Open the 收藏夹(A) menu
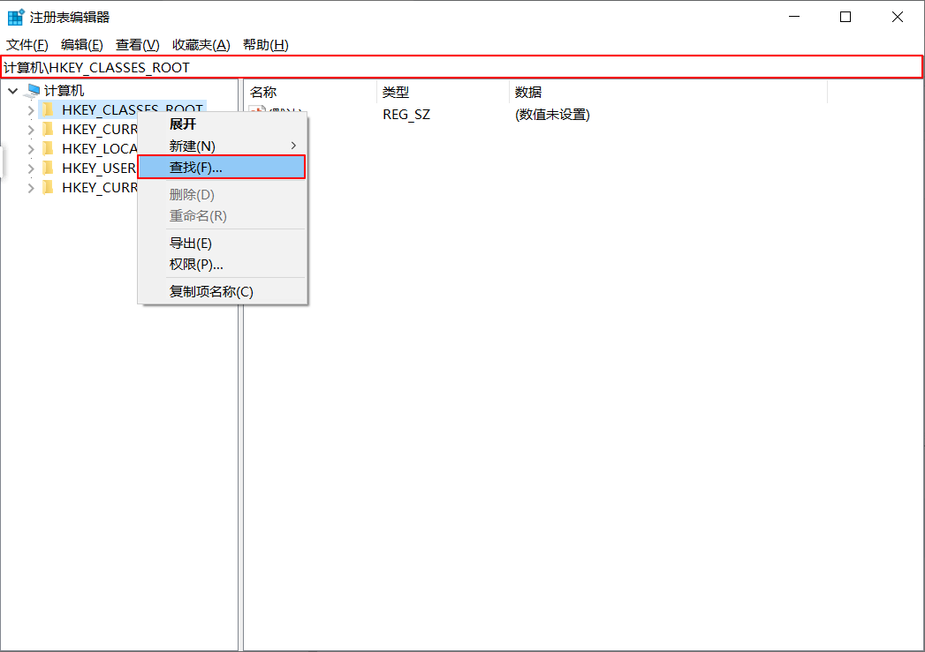Screen dimensions: 925x652 click(201, 45)
